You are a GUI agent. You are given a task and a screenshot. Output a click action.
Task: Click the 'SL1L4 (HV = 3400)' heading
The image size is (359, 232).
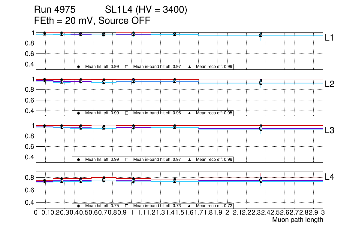click(146, 10)
